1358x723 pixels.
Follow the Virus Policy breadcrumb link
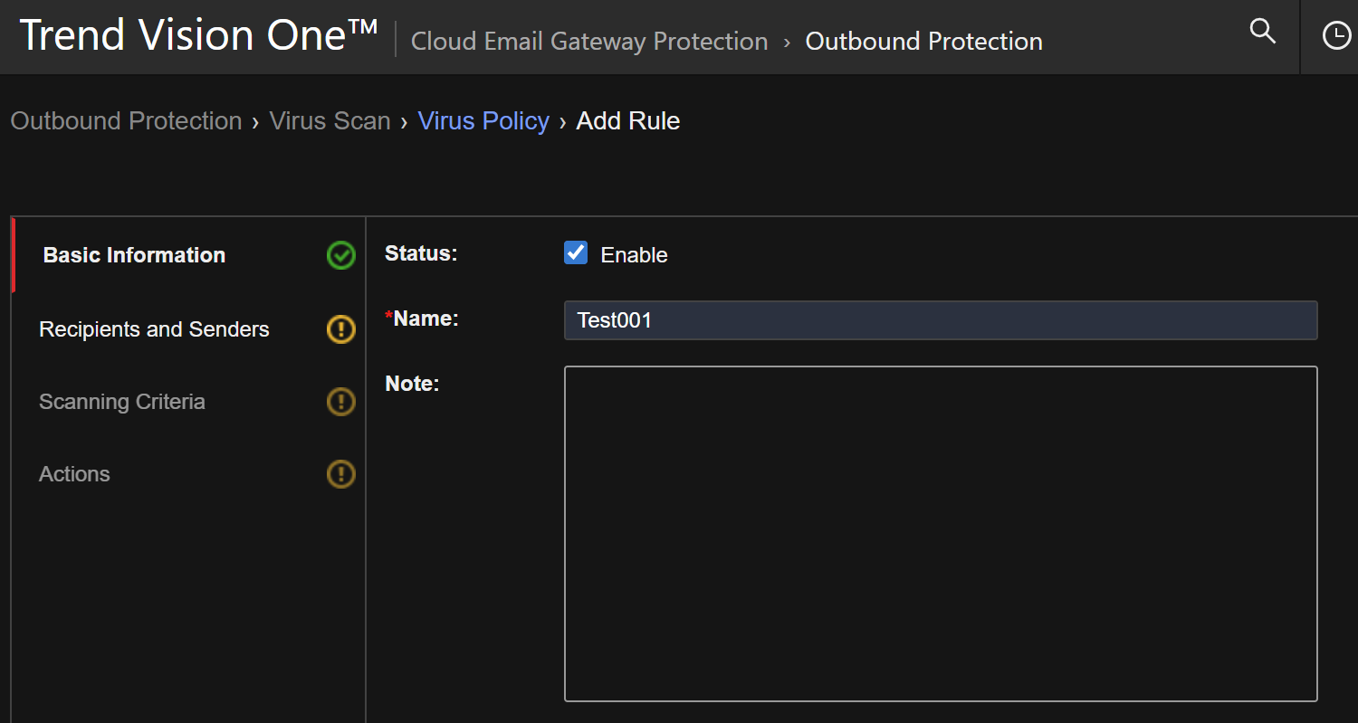(483, 121)
